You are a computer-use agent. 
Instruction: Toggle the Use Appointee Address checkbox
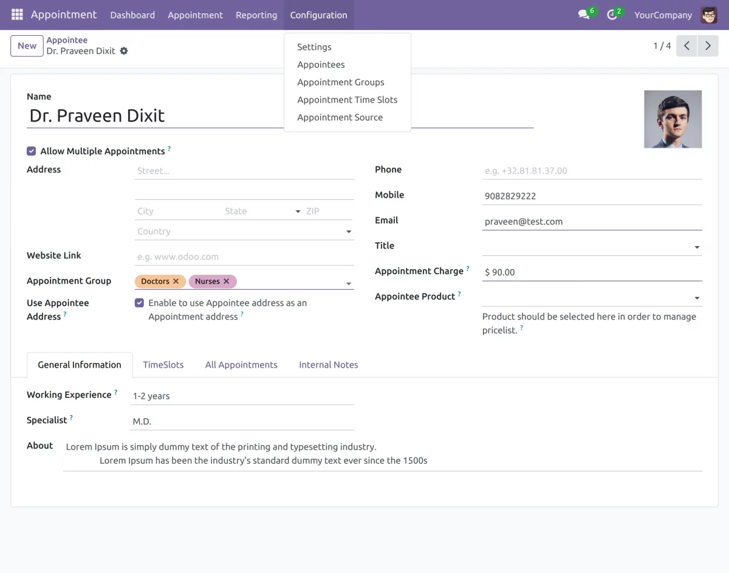139,303
